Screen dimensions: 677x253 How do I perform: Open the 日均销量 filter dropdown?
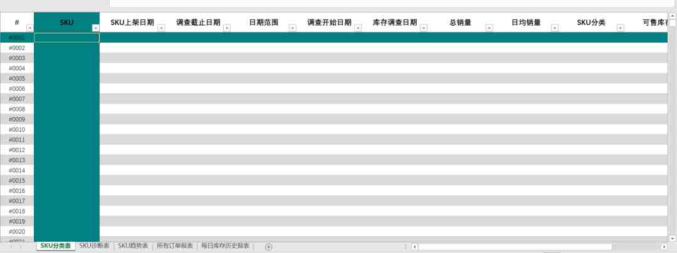[555, 28]
